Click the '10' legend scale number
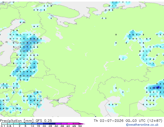The image size is (164, 127). (x=32, y=126)
